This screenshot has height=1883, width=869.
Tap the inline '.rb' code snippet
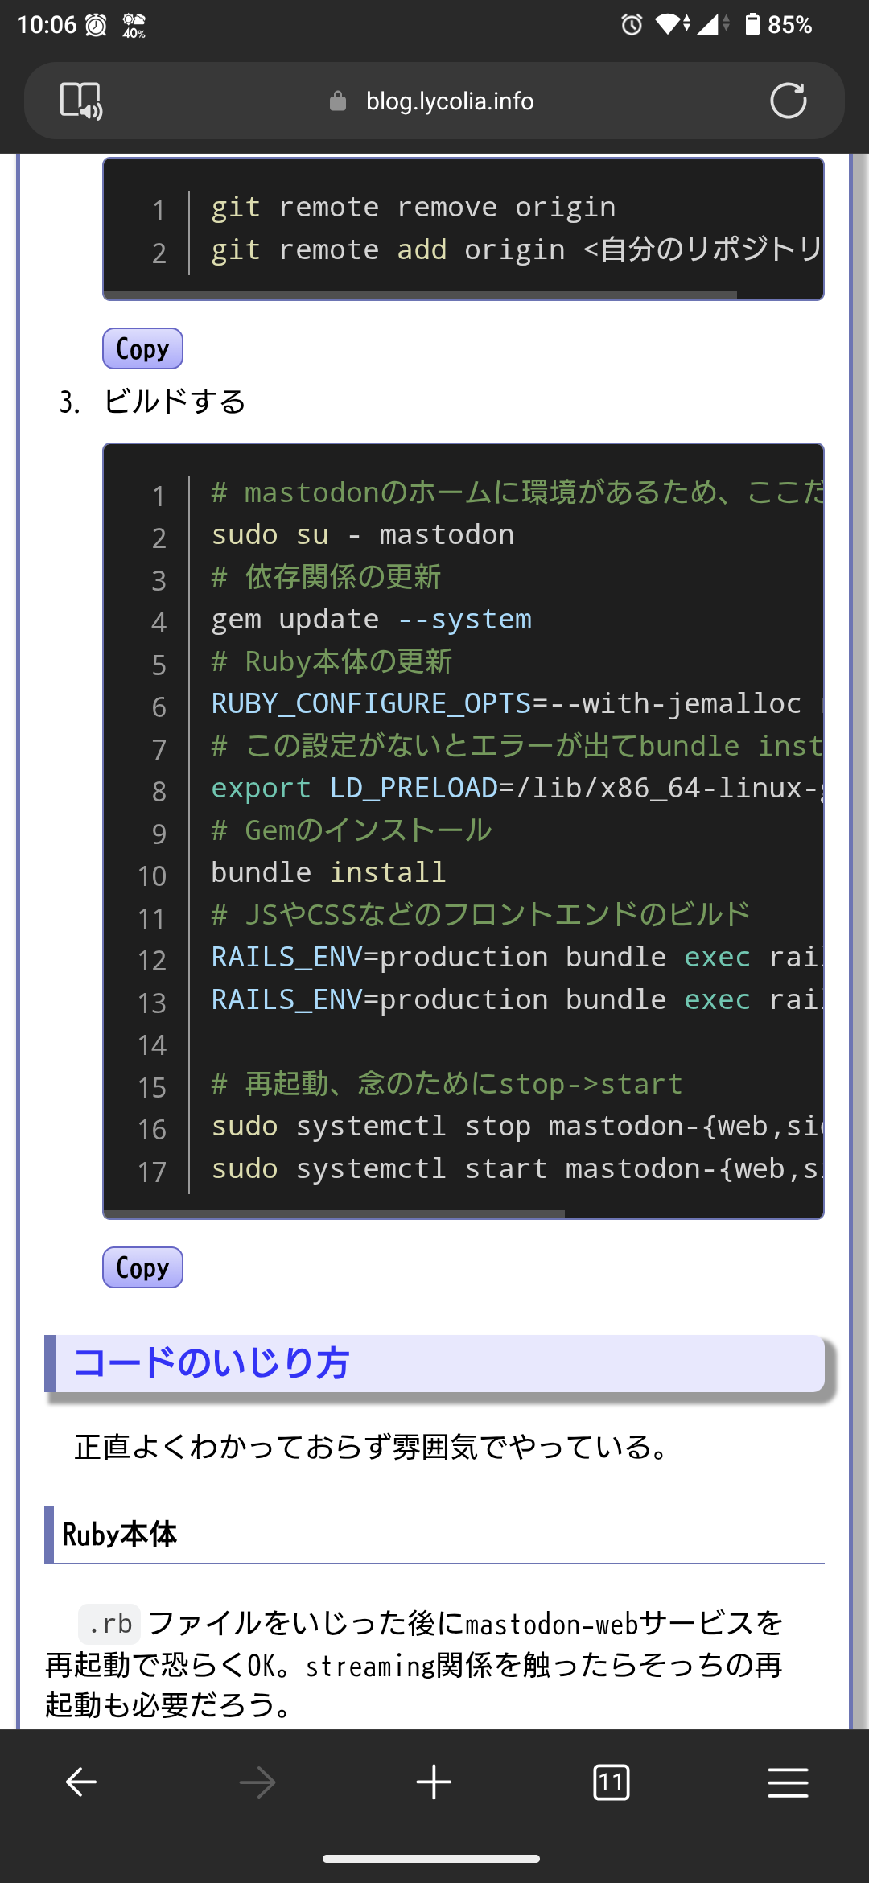109,1624
